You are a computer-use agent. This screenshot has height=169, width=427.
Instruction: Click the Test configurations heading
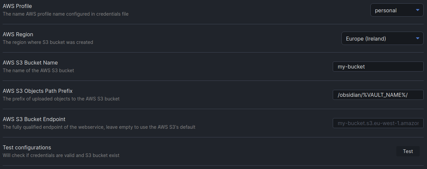pos(27,147)
